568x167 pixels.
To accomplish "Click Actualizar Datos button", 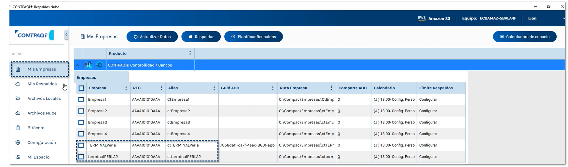I will [x=152, y=37].
